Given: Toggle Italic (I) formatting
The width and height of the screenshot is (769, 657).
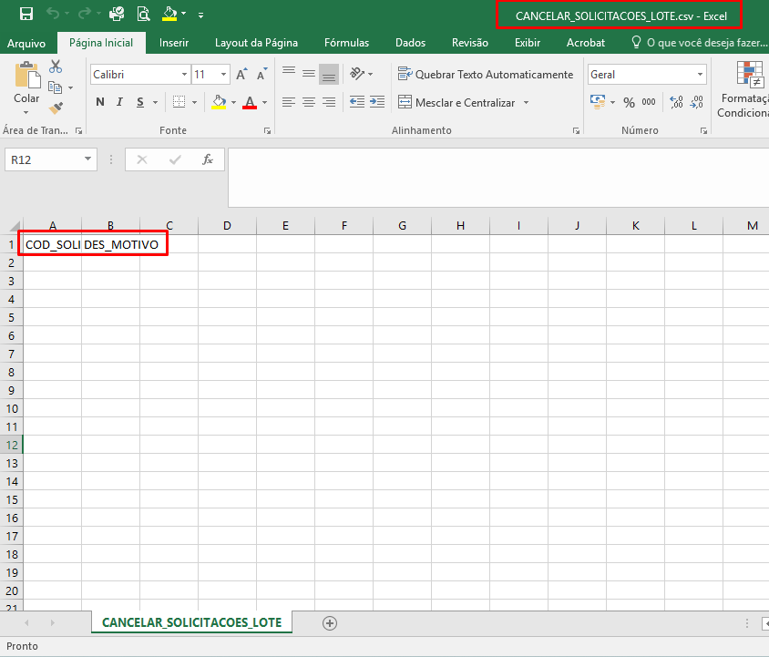Looking at the screenshot, I should point(120,102).
